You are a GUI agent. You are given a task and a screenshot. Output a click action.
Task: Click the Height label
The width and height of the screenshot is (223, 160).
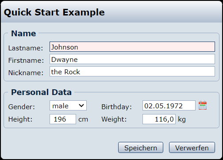click(x=20, y=119)
